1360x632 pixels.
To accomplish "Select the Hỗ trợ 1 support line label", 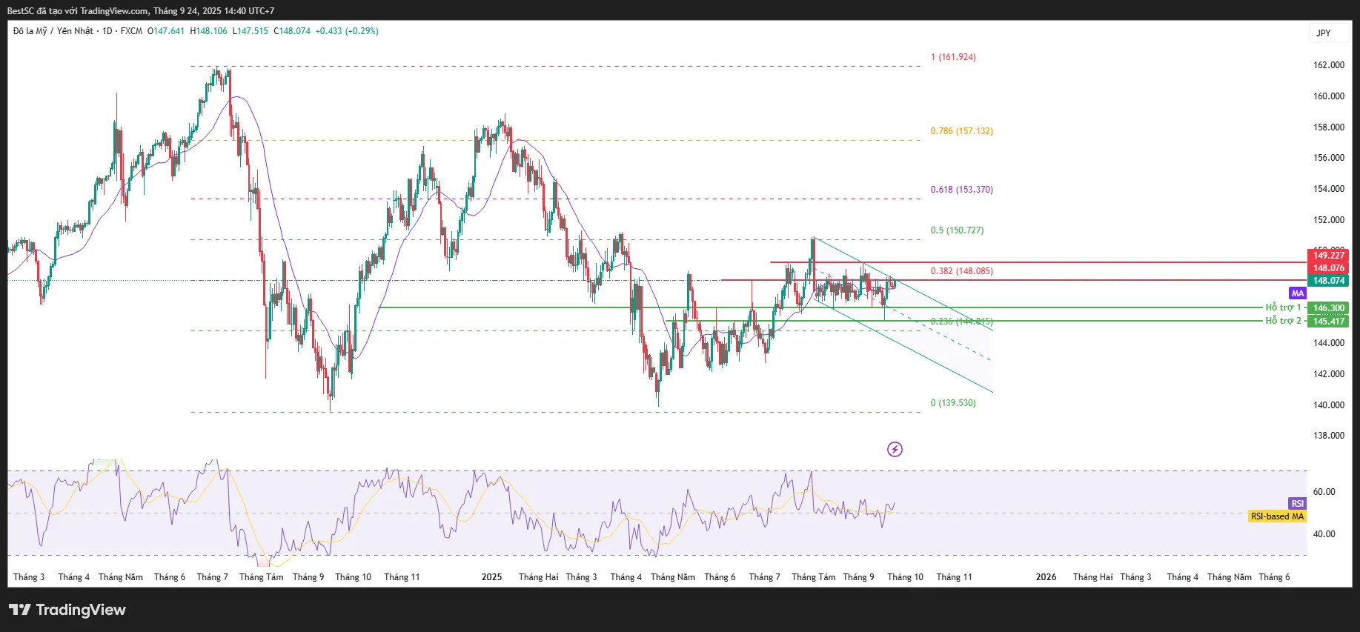I will click(x=1283, y=307).
